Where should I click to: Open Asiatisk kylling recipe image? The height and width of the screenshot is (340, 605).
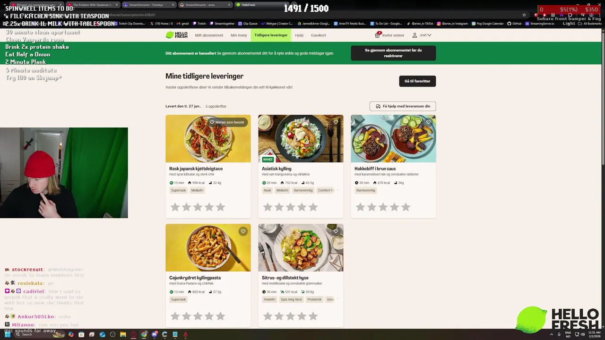[301, 139]
